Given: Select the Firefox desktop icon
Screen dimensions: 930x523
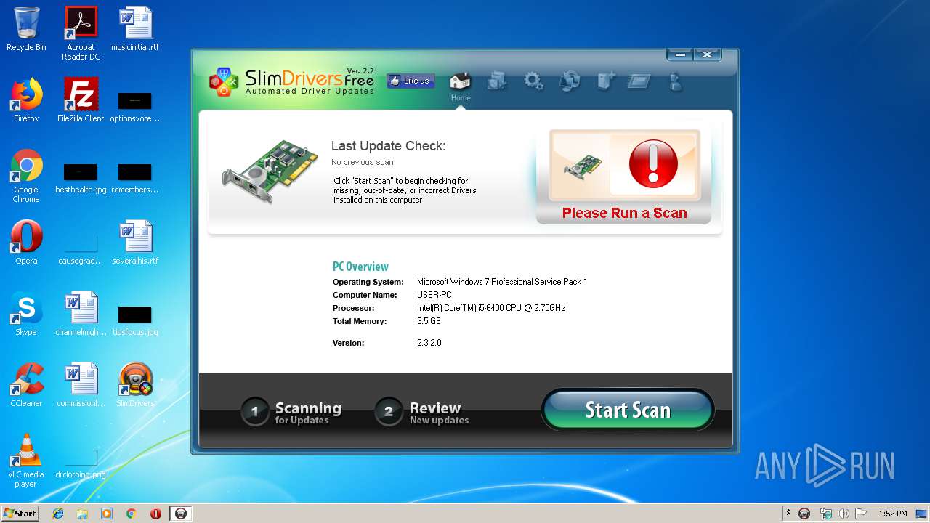Looking at the screenshot, I should [x=26, y=100].
